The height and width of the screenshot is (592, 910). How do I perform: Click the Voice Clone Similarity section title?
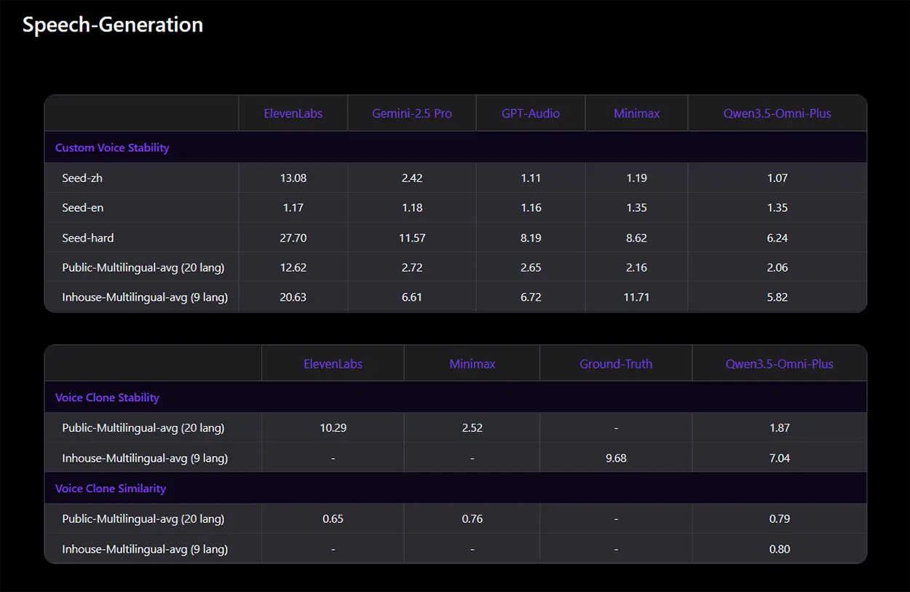click(x=111, y=489)
